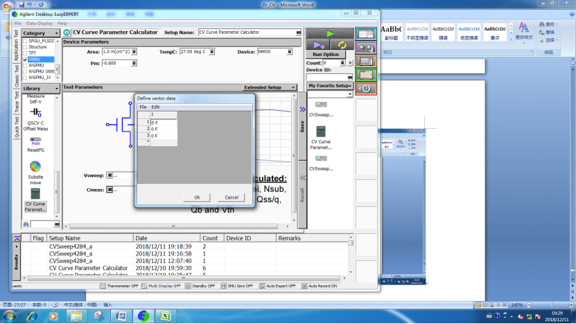
Task: Click the append-run purple play-plus icon
Action: point(318,45)
